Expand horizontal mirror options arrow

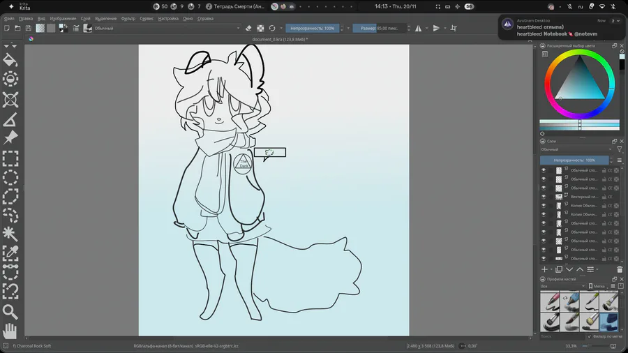tap(426, 28)
